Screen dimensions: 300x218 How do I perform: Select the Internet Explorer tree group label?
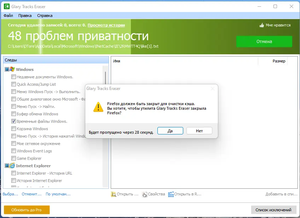[33, 166]
